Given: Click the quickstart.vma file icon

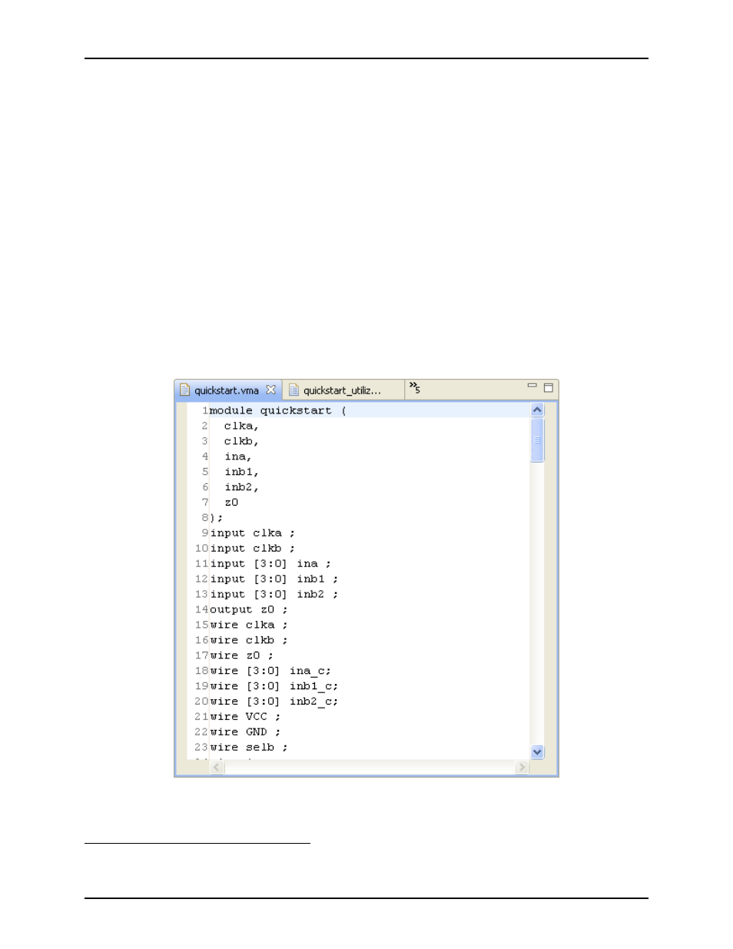Looking at the screenshot, I should coord(184,390).
